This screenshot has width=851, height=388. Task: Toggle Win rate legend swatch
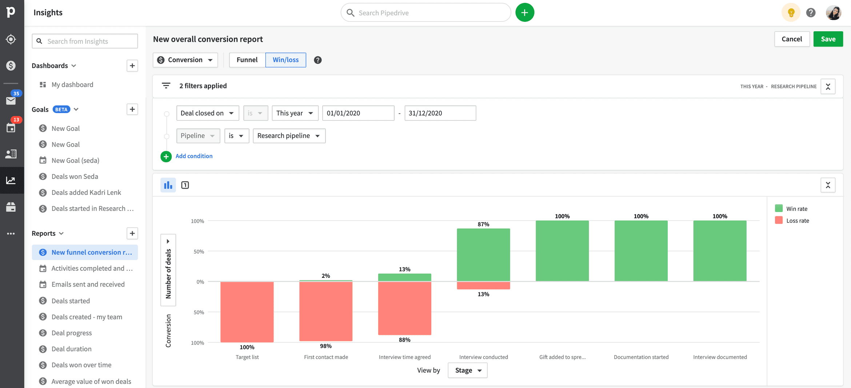(778, 208)
